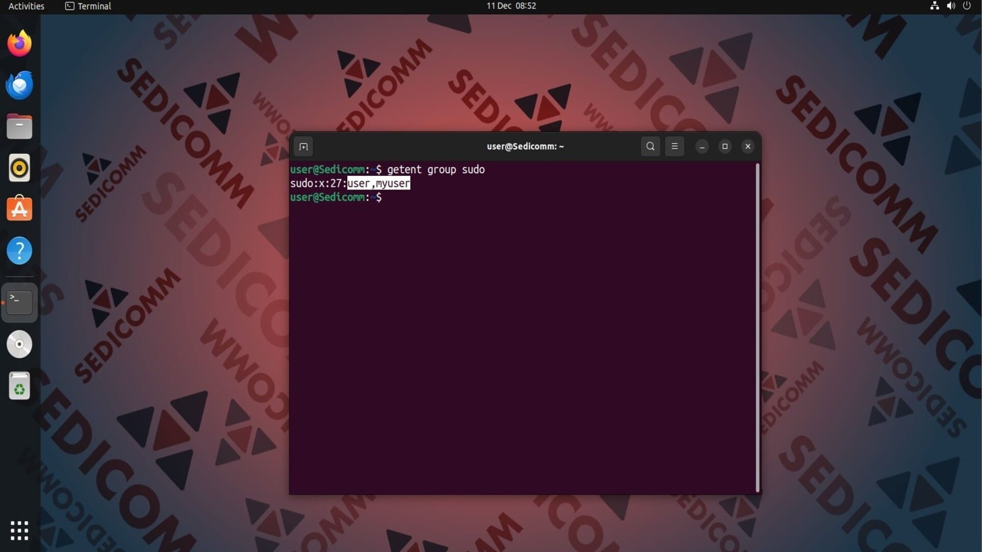Open the Help application
Viewport: 982px width, 552px height.
tap(19, 251)
